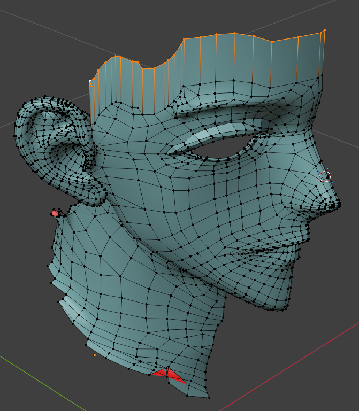Click the pink marker beside the ear lobe
The width and height of the screenshot is (359, 411).
(x=55, y=213)
